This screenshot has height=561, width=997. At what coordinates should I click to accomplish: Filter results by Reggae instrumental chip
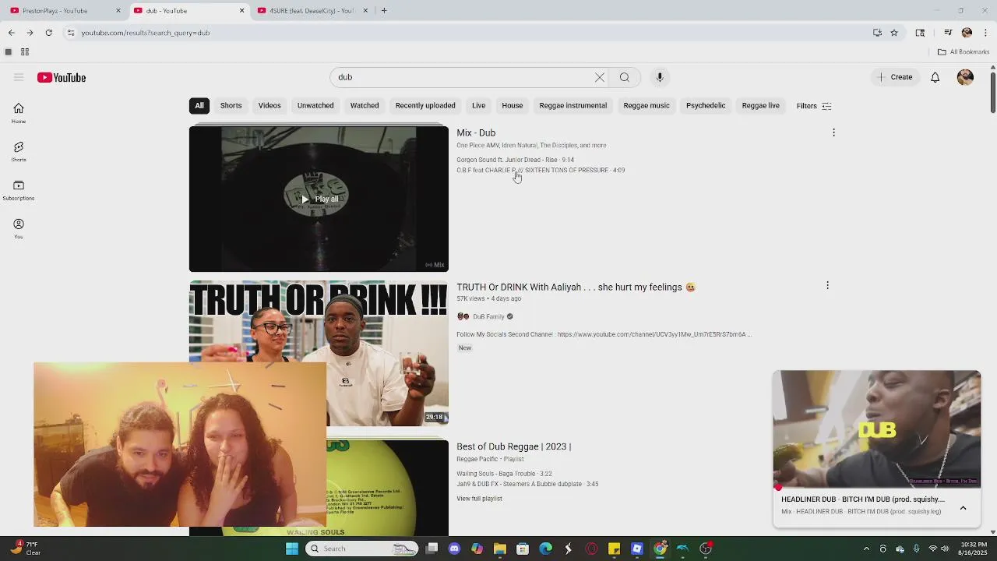573,105
